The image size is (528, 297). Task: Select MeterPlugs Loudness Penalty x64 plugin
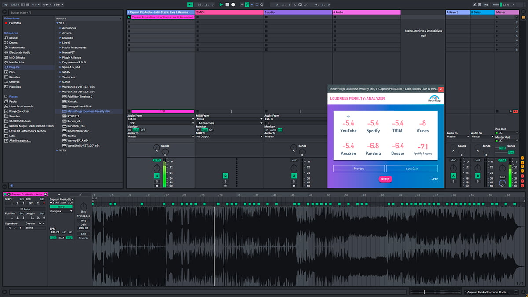coord(88,111)
